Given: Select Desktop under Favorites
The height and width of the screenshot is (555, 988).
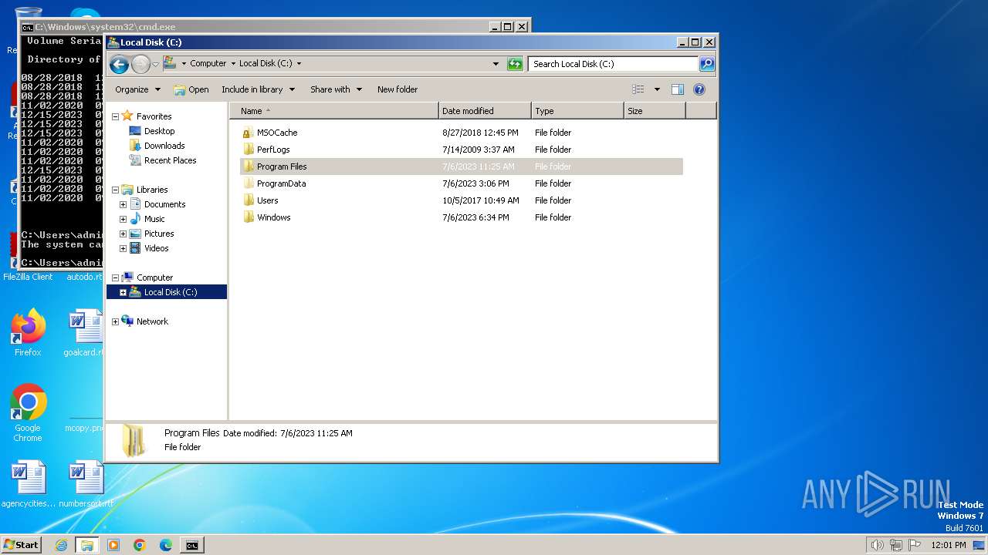Looking at the screenshot, I should tap(159, 131).
